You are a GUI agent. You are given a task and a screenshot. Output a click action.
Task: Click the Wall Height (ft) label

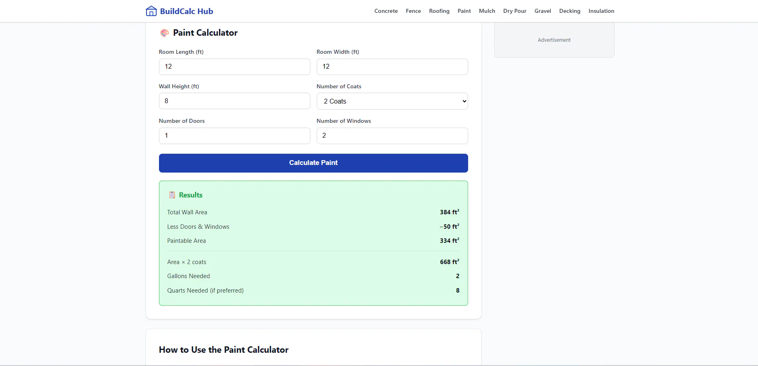pyautogui.click(x=179, y=87)
